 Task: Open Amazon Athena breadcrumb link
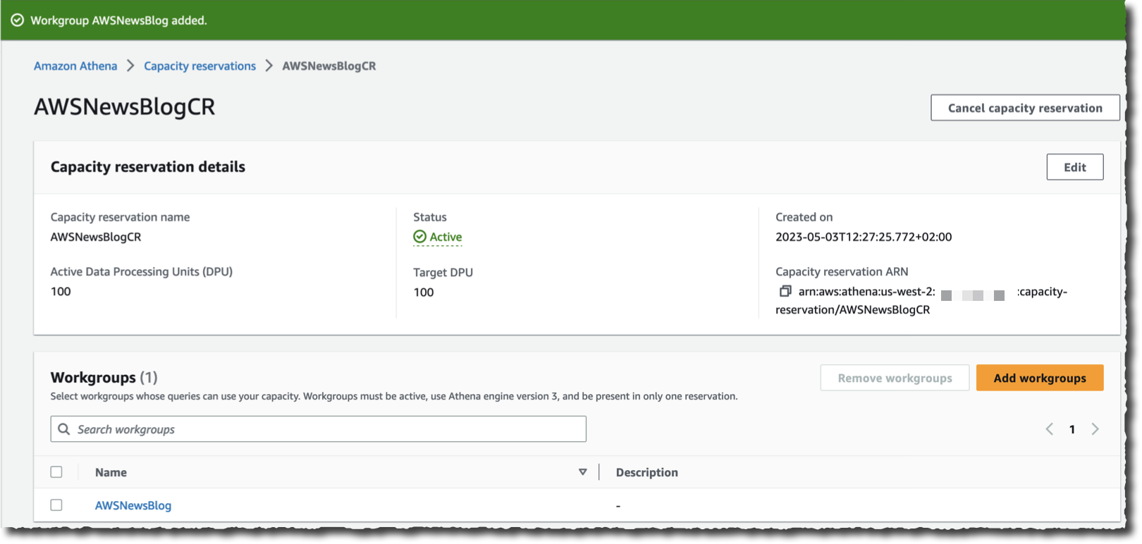tap(75, 66)
